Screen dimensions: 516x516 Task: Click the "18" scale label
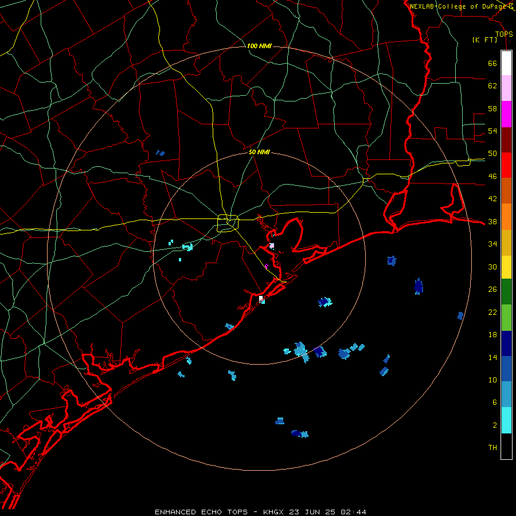click(492, 335)
